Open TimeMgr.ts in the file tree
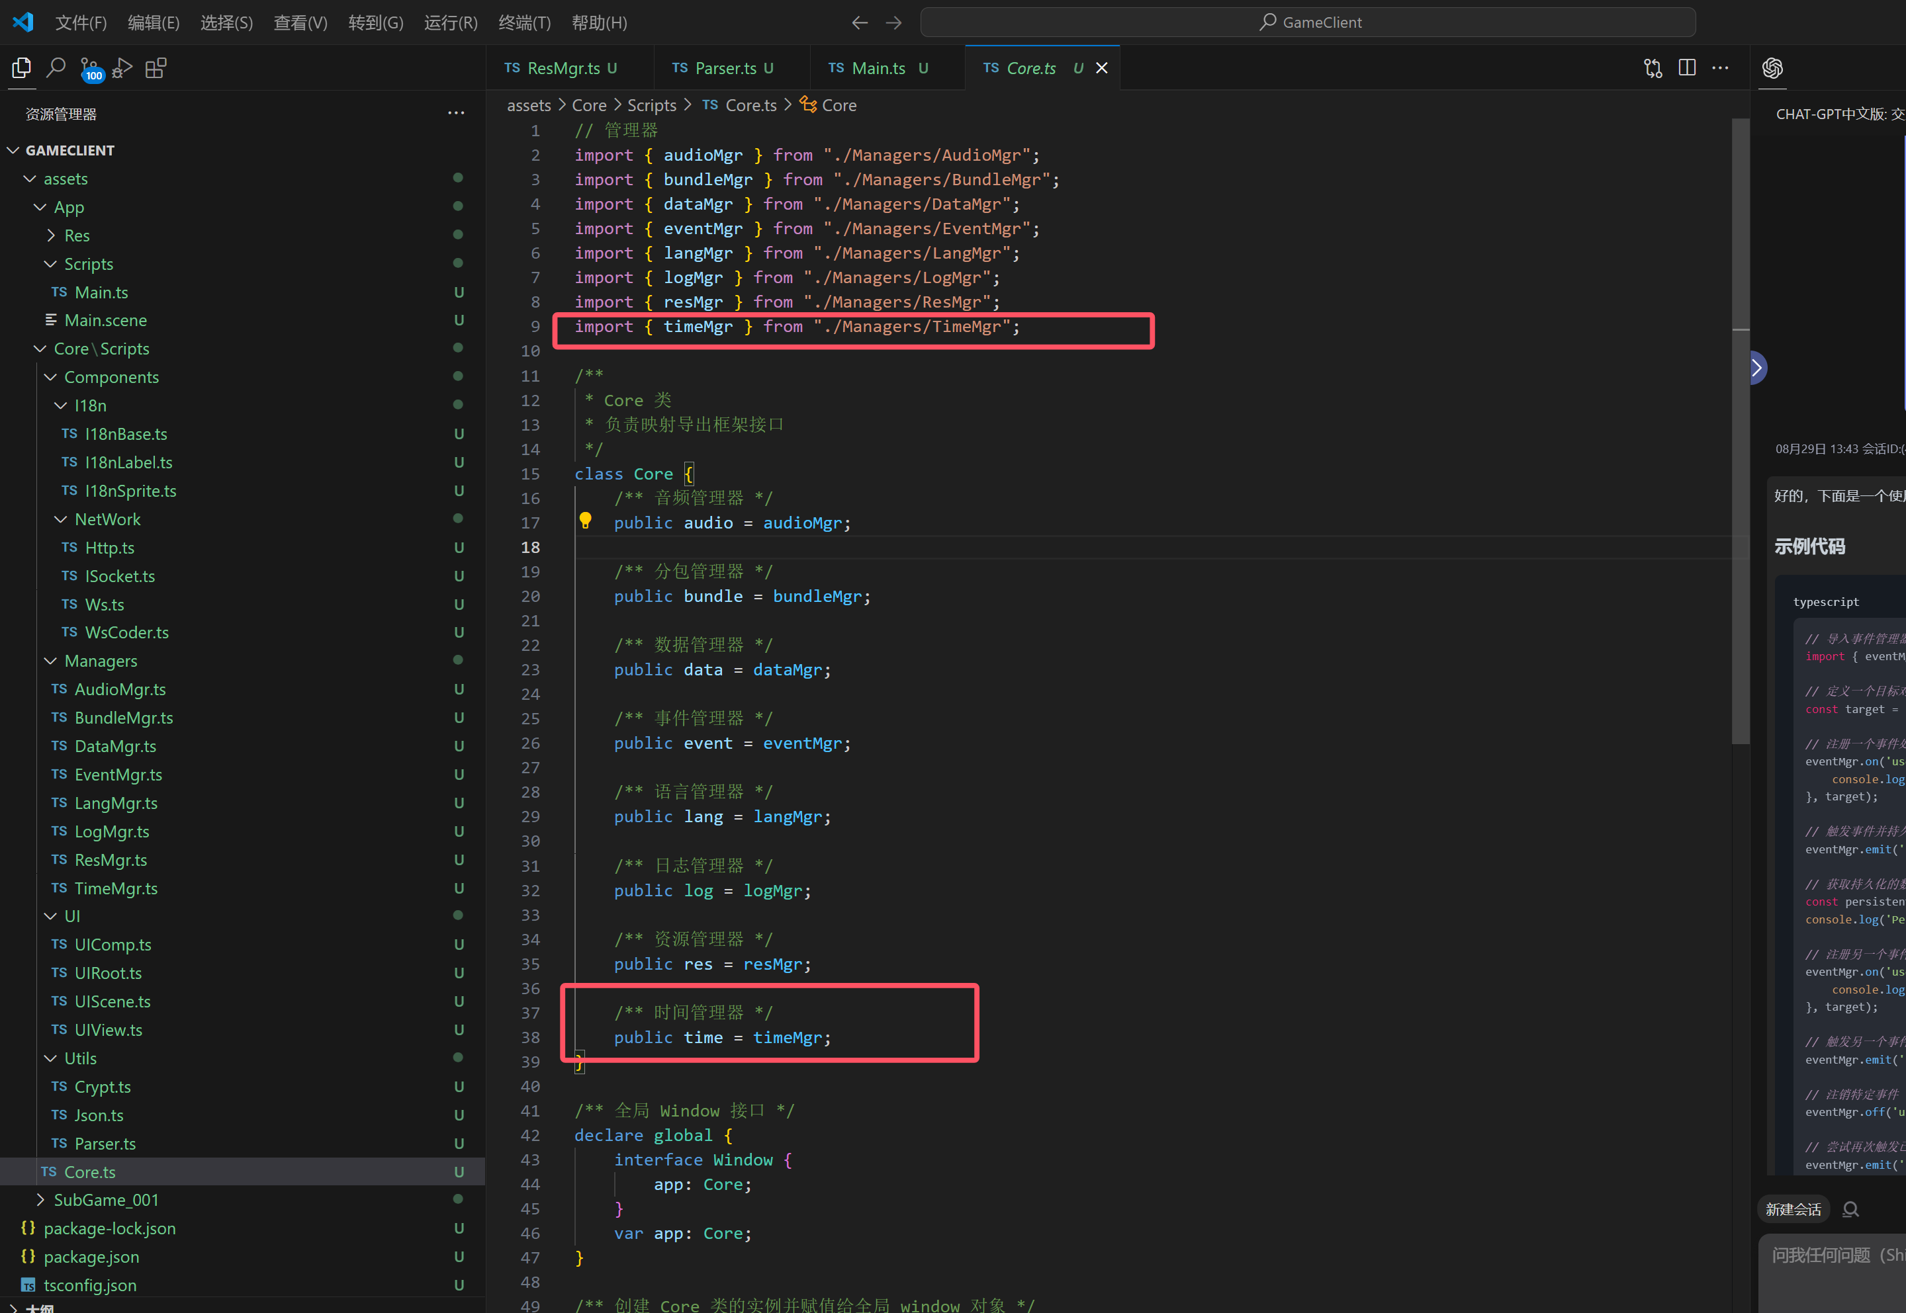The image size is (1906, 1313). click(x=115, y=888)
